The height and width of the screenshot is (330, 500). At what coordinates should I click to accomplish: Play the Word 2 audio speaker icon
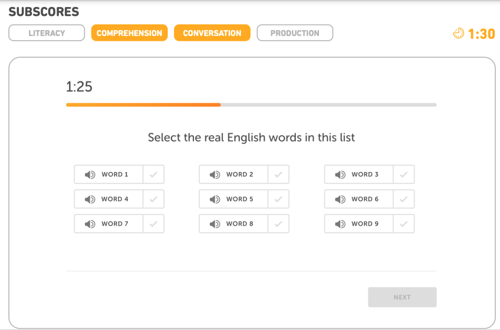pyautogui.click(x=215, y=175)
